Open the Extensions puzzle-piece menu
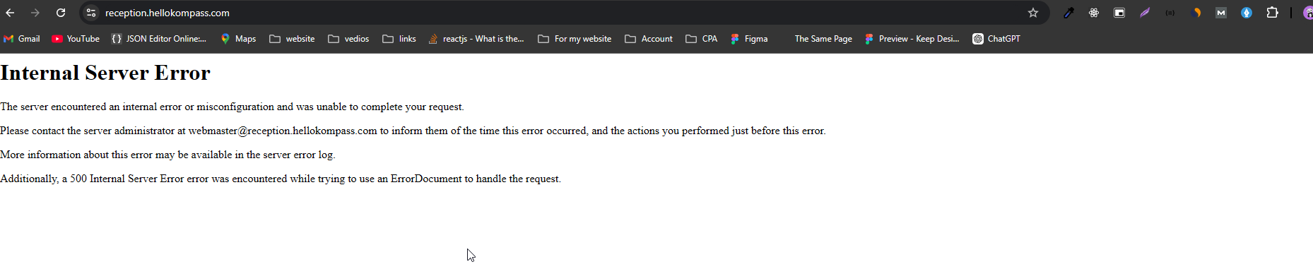The image size is (1313, 269). [x=1272, y=13]
